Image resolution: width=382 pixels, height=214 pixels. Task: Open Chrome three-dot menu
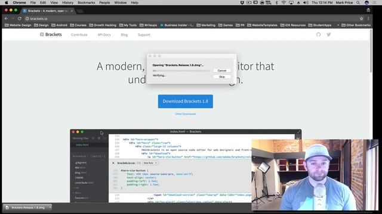[368, 18]
